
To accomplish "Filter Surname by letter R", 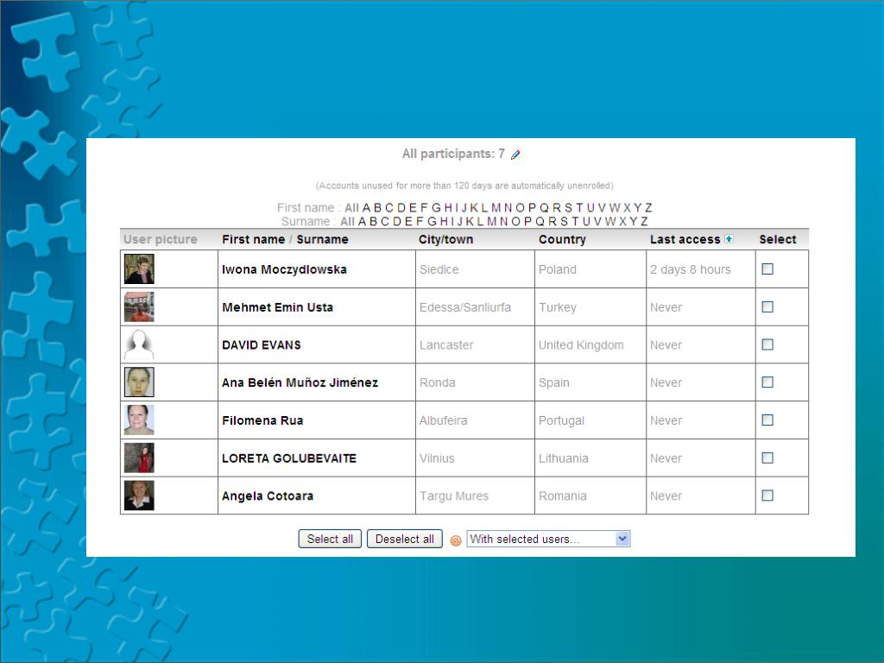I will pos(552,221).
